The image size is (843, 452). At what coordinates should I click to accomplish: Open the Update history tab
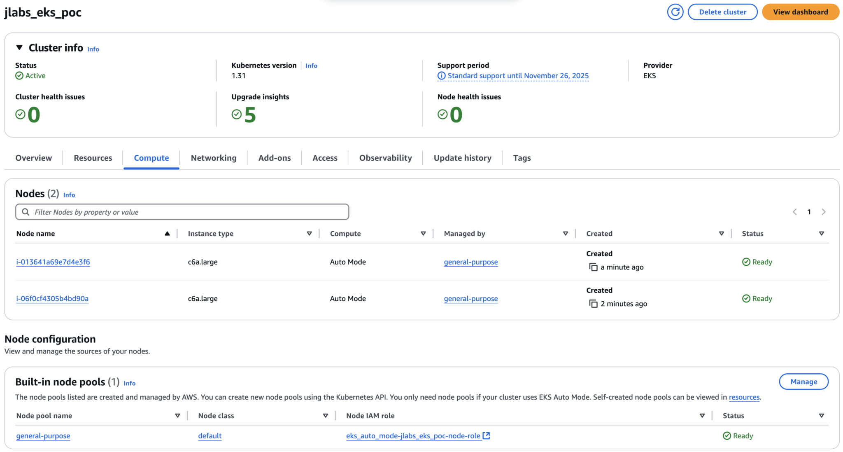coord(462,157)
